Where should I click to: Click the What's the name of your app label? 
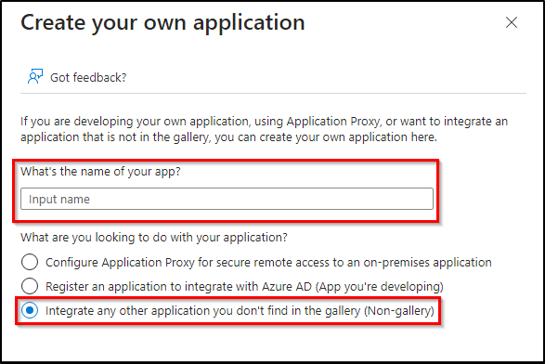tap(100, 172)
